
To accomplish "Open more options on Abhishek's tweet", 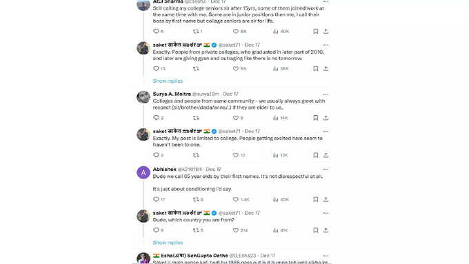I will (x=326, y=170).
